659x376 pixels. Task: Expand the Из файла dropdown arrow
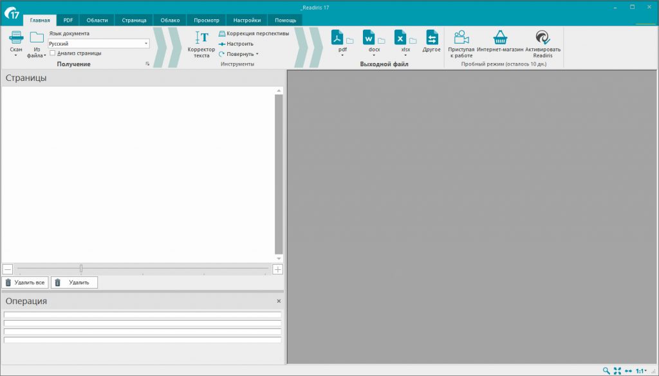pyautogui.click(x=45, y=56)
